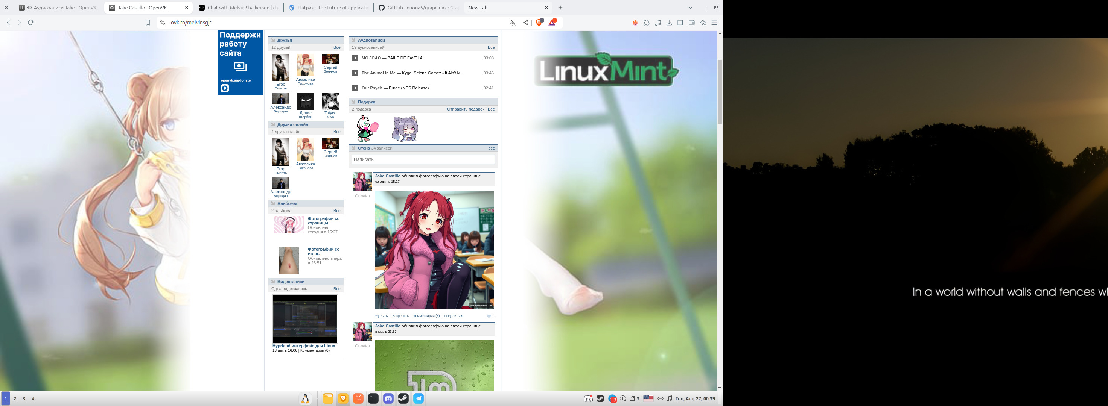This screenshot has height=406, width=1108.
Task: Toggle the browser sidebar panel
Action: [x=680, y=23]
